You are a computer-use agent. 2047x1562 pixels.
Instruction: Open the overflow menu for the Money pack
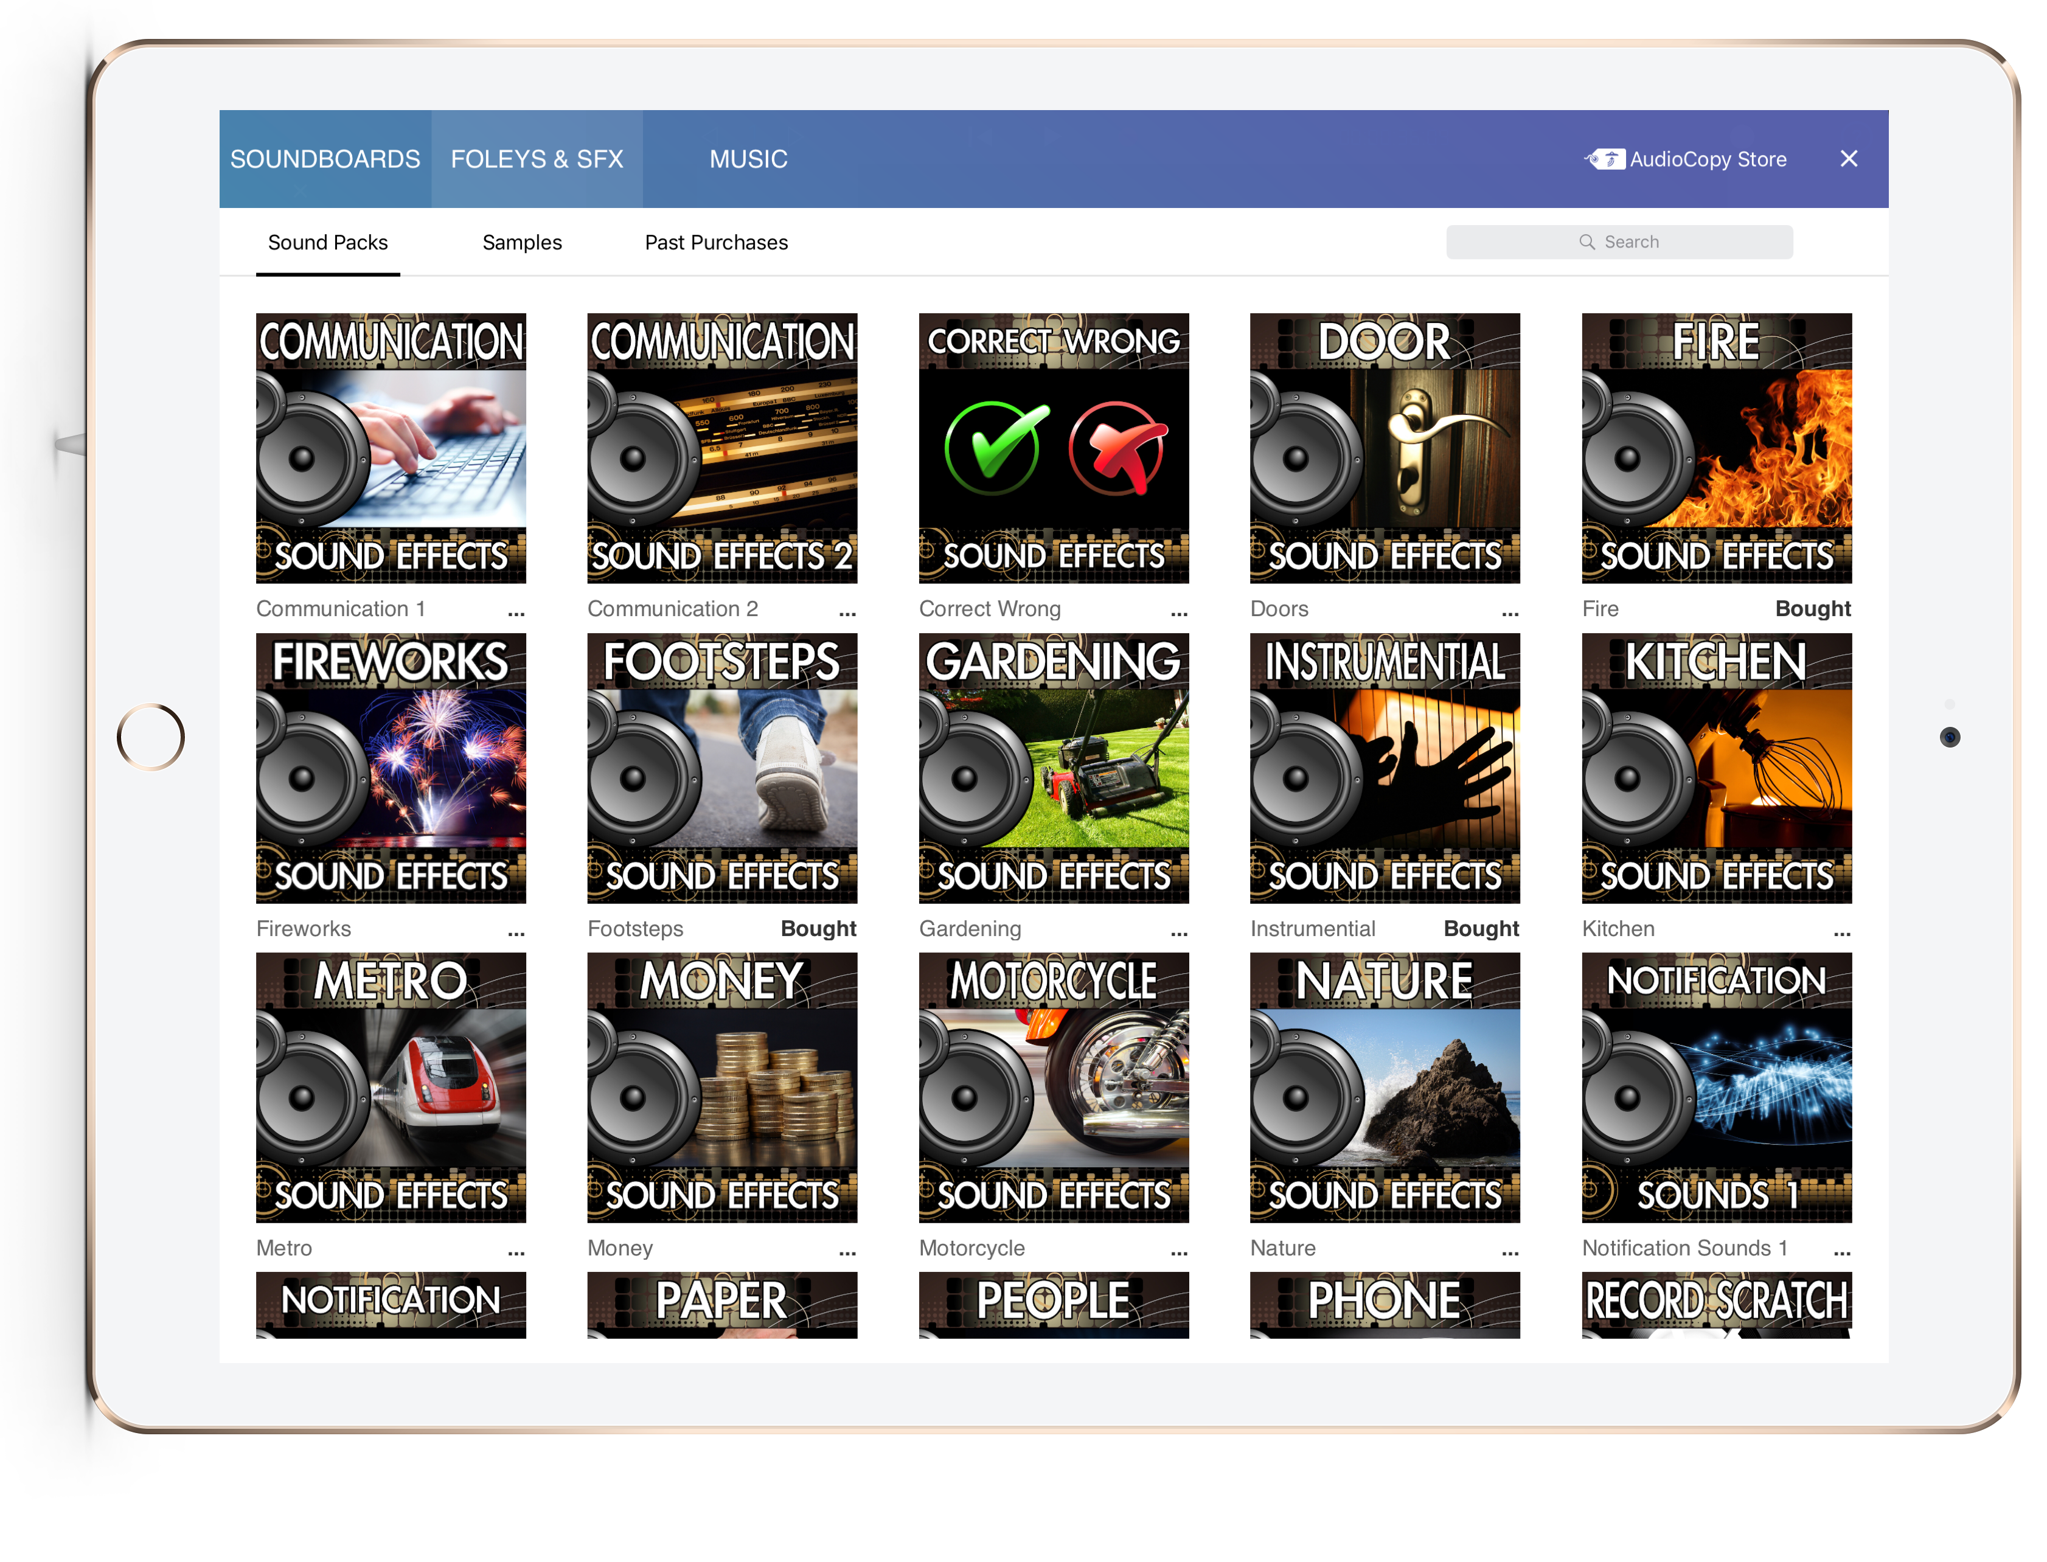click(847, 1251)
